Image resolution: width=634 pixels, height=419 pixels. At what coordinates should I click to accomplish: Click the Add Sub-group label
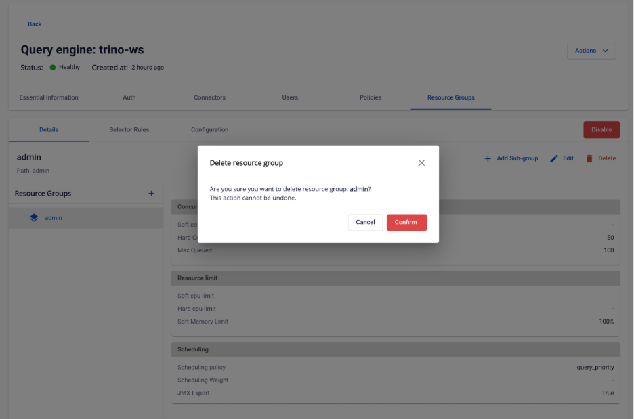pos(517,158)
